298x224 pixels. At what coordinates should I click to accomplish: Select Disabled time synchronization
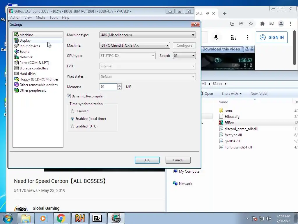(x=72, y=111)
